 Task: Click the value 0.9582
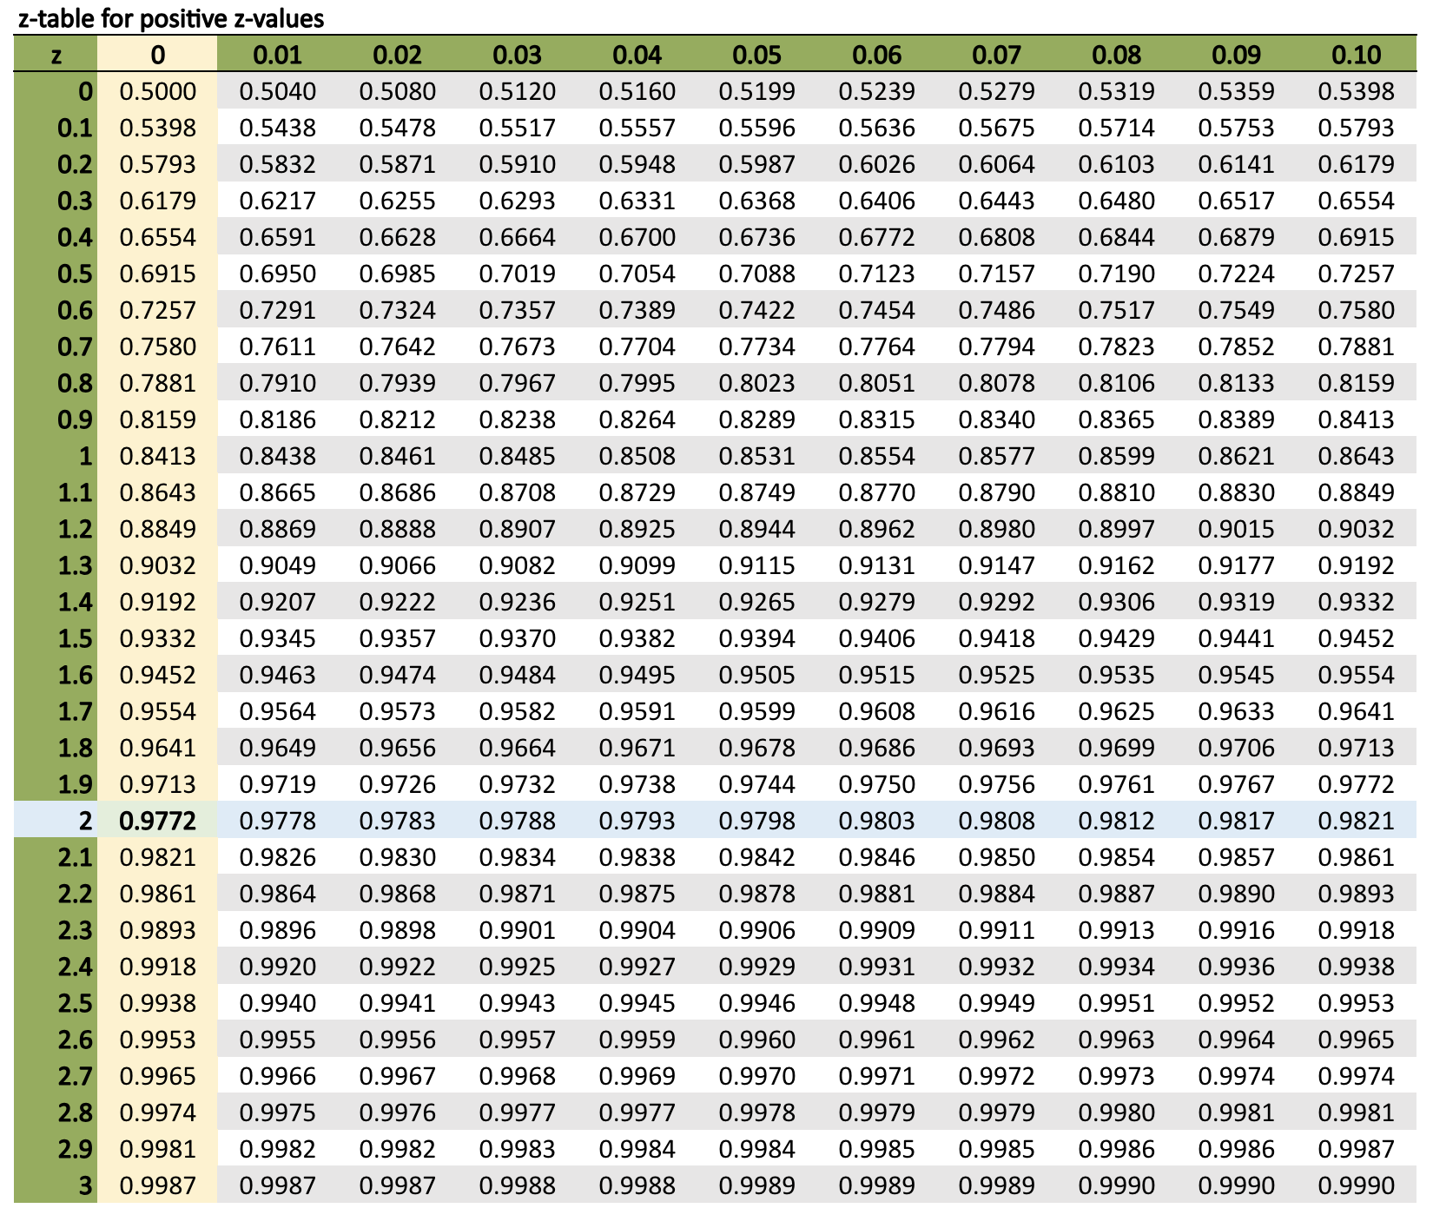tap(517, 711)
